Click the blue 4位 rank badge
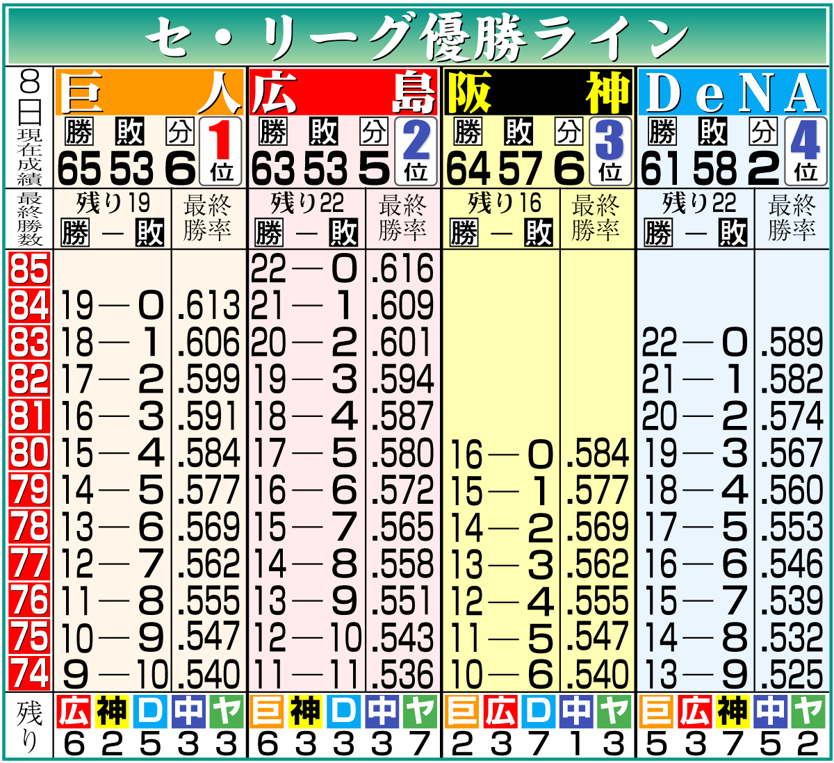Image resolution: width=834 pixels, height=763 pixels. pyautogui.click(x=805, y=151)
